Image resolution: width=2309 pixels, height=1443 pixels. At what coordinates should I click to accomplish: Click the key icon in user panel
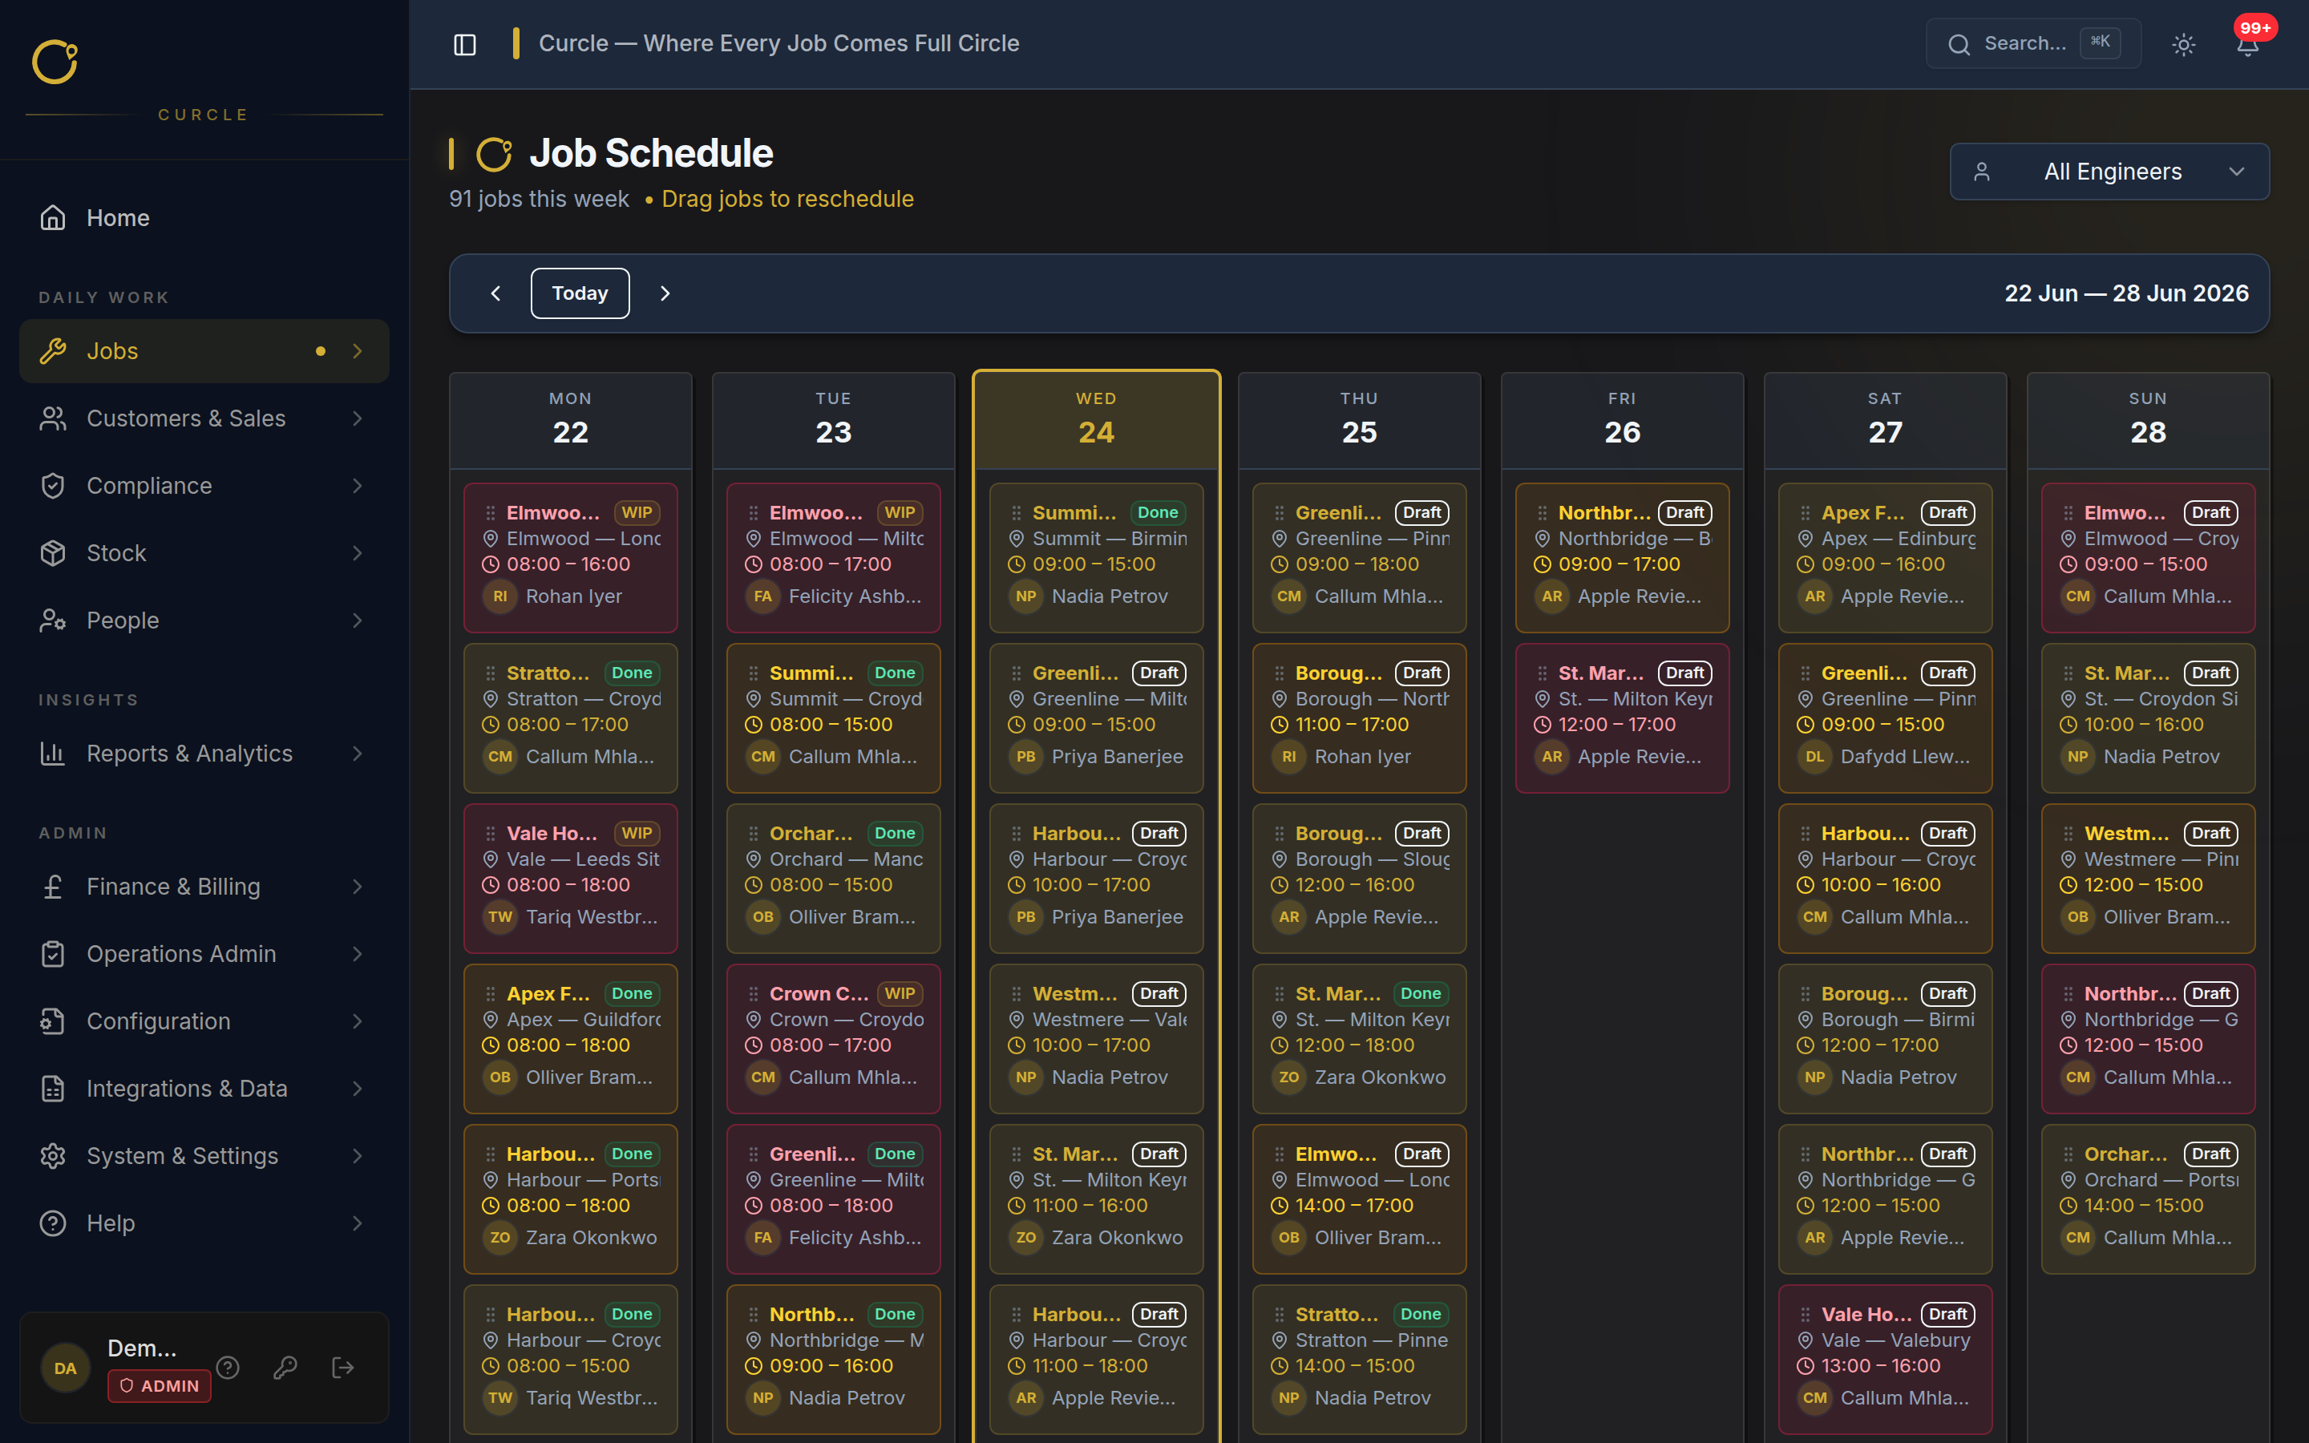[285, 1368]
